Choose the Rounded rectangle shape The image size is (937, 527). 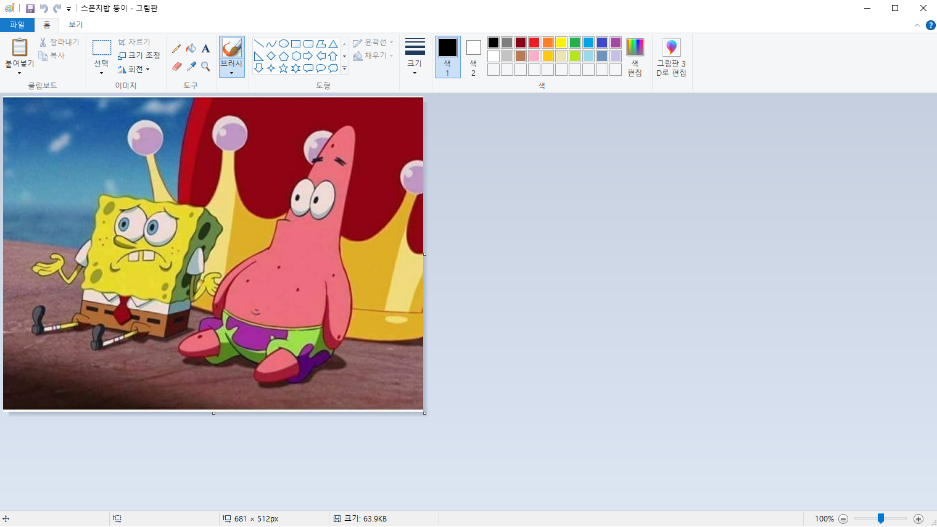click(308, 44)
